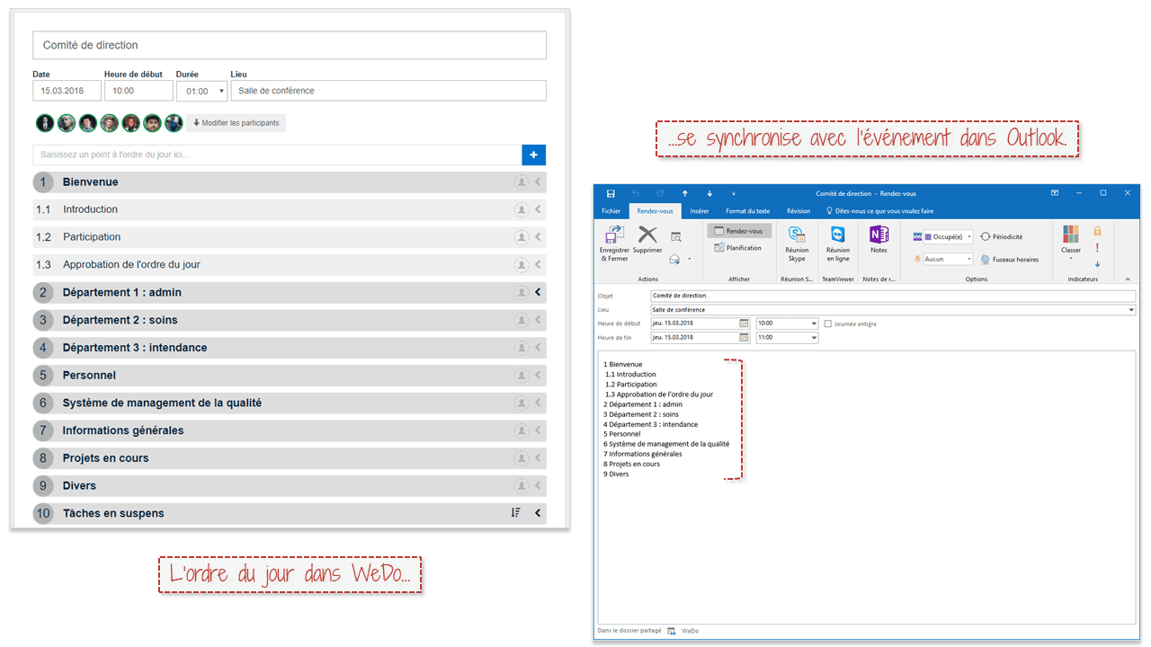
Task: Assign a person to Introduction item
Action: pos(521,209)
